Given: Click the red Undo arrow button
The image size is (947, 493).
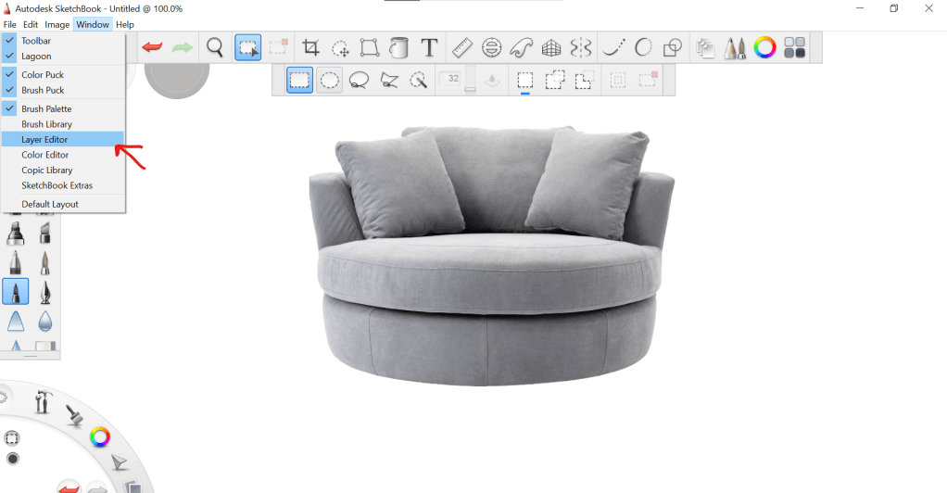Looking at the screenshot, I should coord(152,48).
